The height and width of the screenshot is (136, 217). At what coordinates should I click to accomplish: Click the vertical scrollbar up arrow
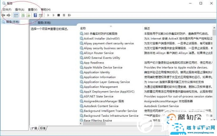[x=214, y=28]
